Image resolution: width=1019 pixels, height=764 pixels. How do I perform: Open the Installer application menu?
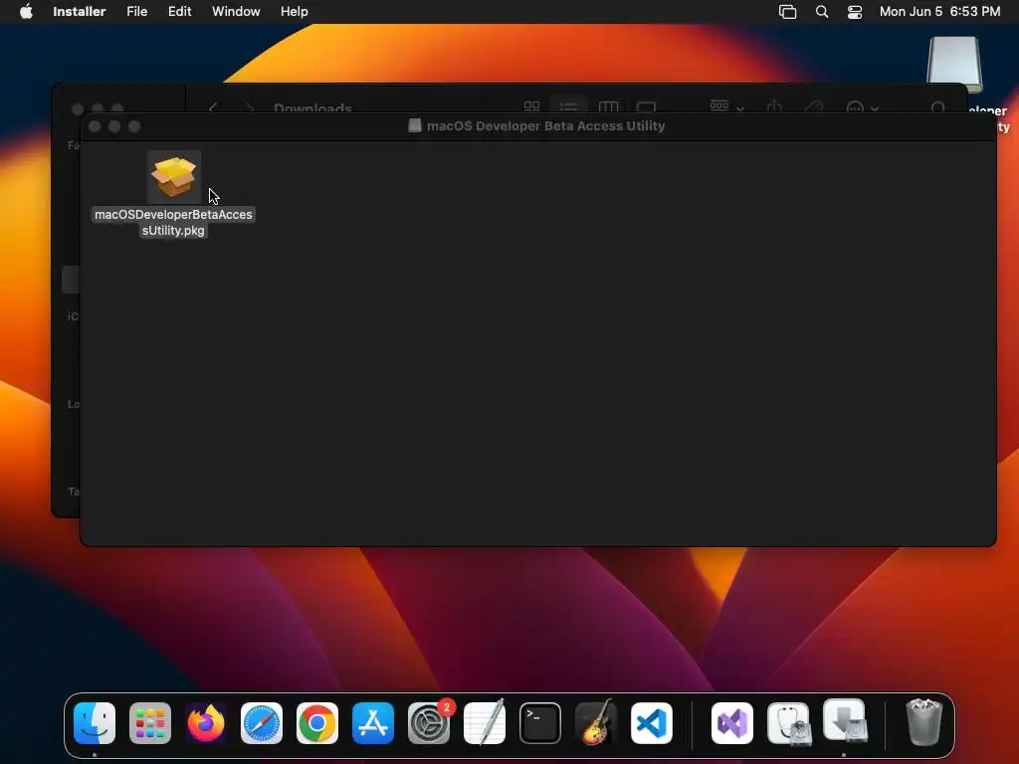80,11
